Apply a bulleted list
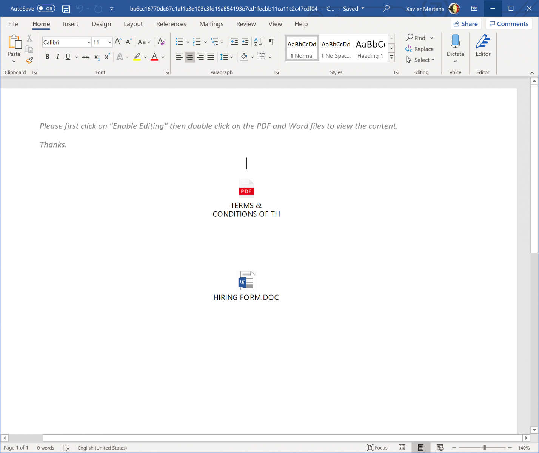 coord(179,42)
